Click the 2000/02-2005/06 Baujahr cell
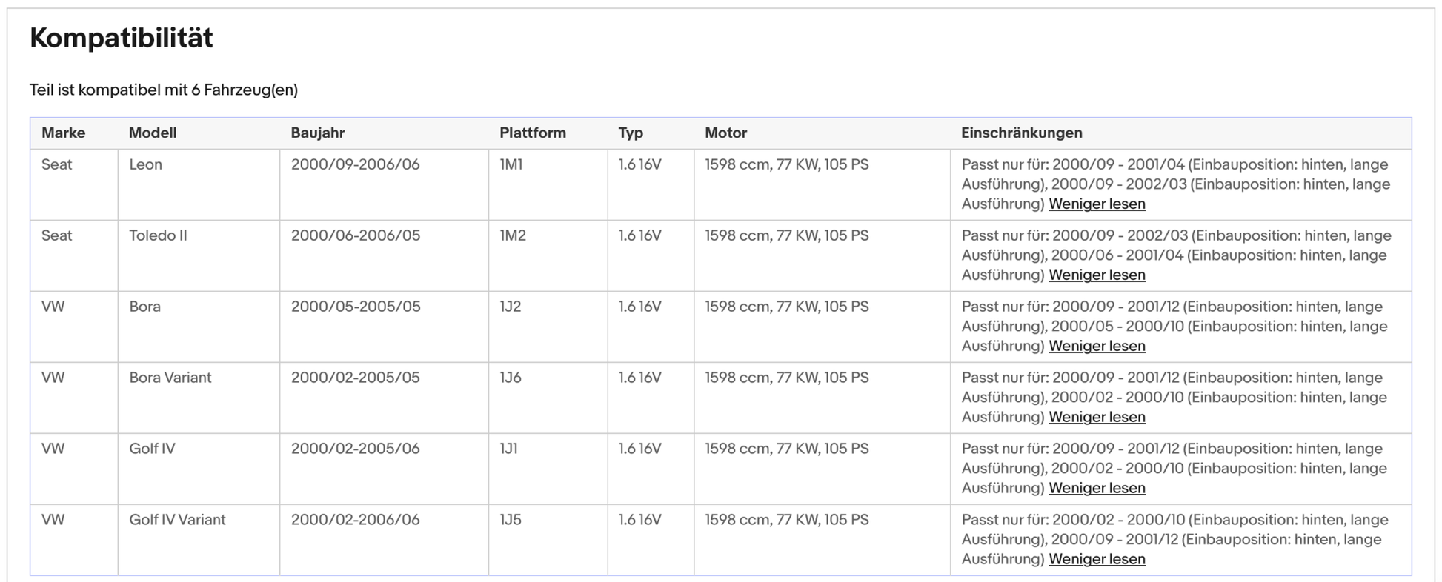 tap(355, 449)
